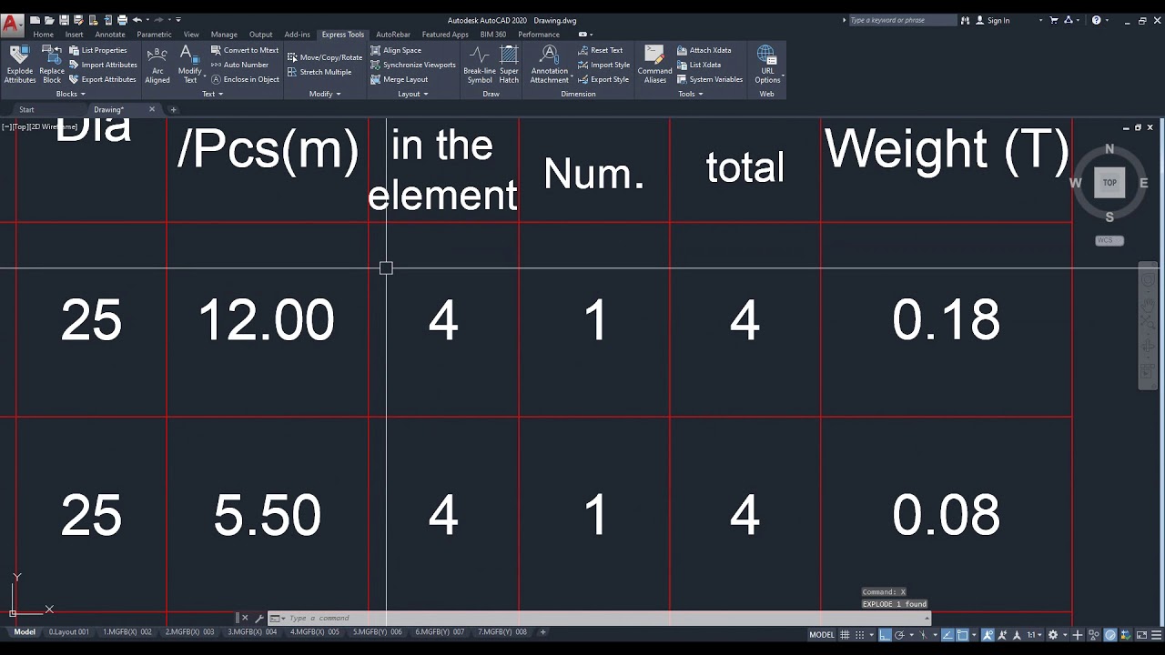Click Enclose in Object tool
Image resolution: width=1165 pixels, height=655 pixels.
(245, 79)
